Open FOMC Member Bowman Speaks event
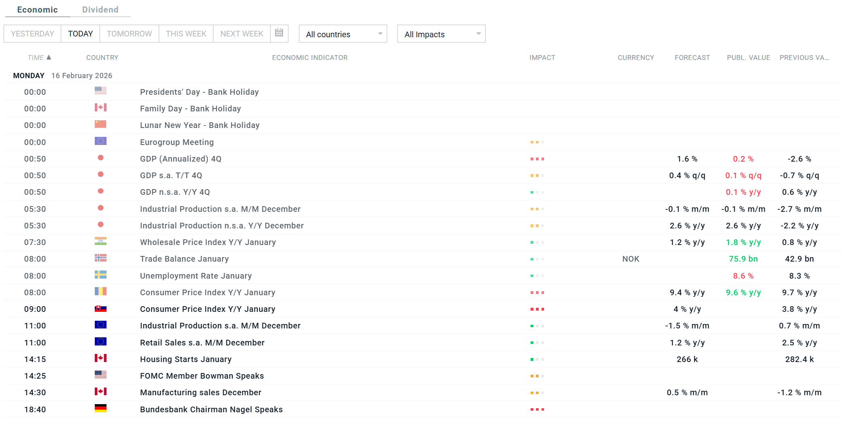This screenshot has width=853, height=424. (x=202, y=376)
